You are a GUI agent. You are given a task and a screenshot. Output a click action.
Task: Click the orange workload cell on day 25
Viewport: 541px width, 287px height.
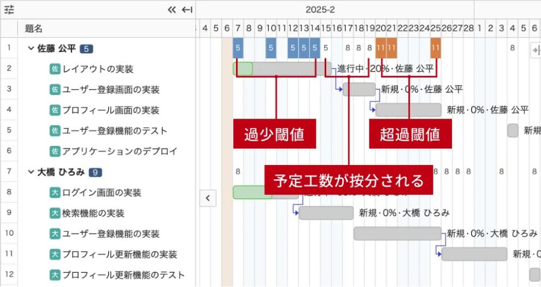coord(436,48)
